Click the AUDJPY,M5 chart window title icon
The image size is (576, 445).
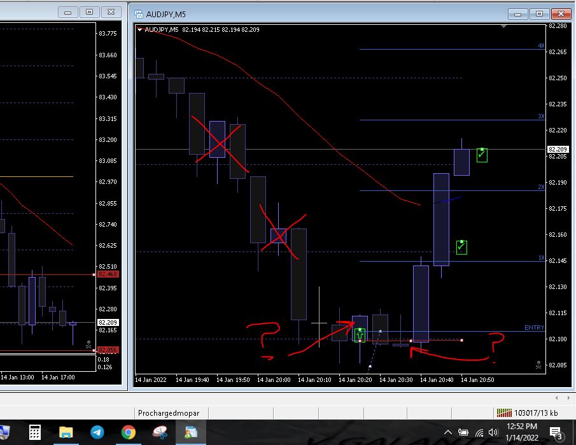coord(139,14)
